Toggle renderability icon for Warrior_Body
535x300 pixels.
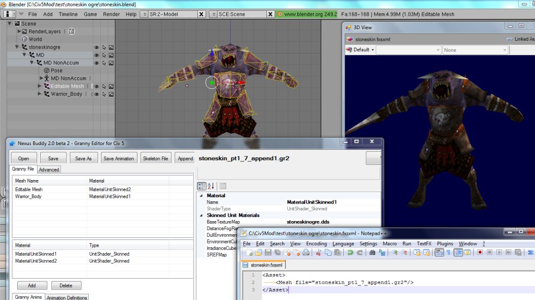111,94
